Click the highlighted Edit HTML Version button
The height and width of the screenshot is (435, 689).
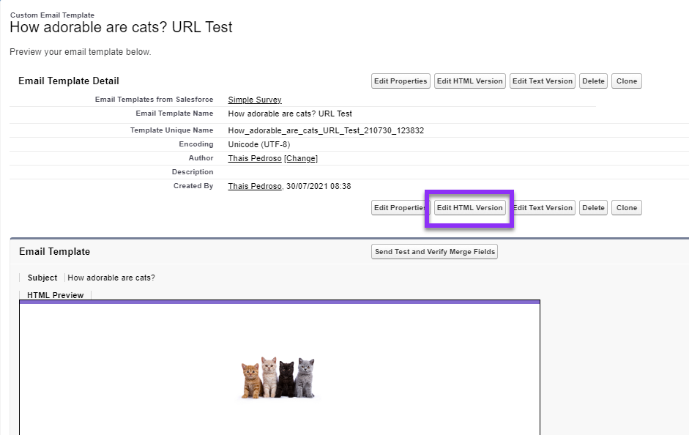(x=470, y=208)
